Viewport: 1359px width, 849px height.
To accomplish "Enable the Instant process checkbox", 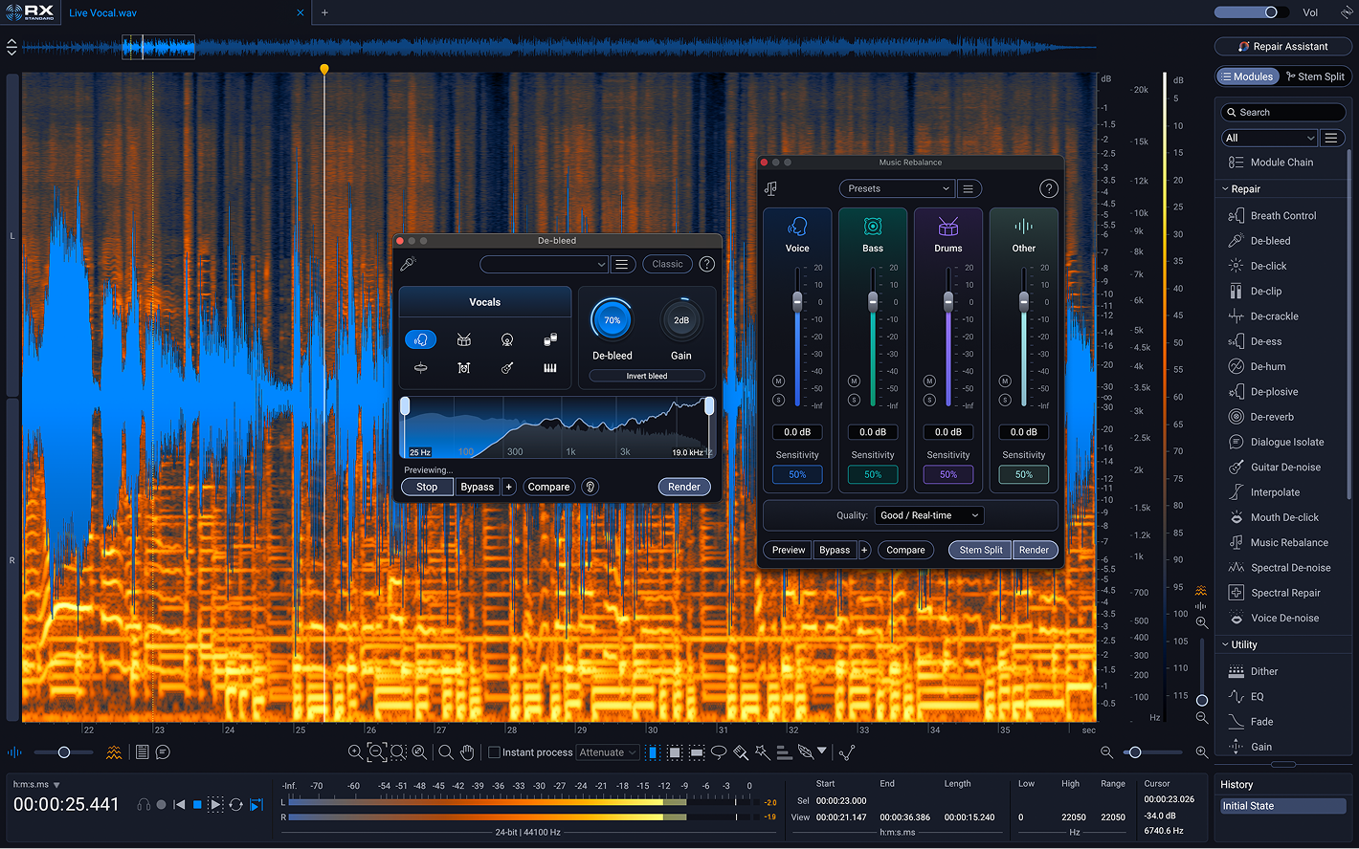I will click(x=495, y=752).
